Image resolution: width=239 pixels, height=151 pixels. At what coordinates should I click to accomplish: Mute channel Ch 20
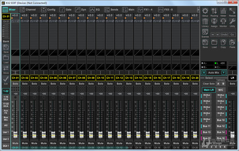coord(195,143)
